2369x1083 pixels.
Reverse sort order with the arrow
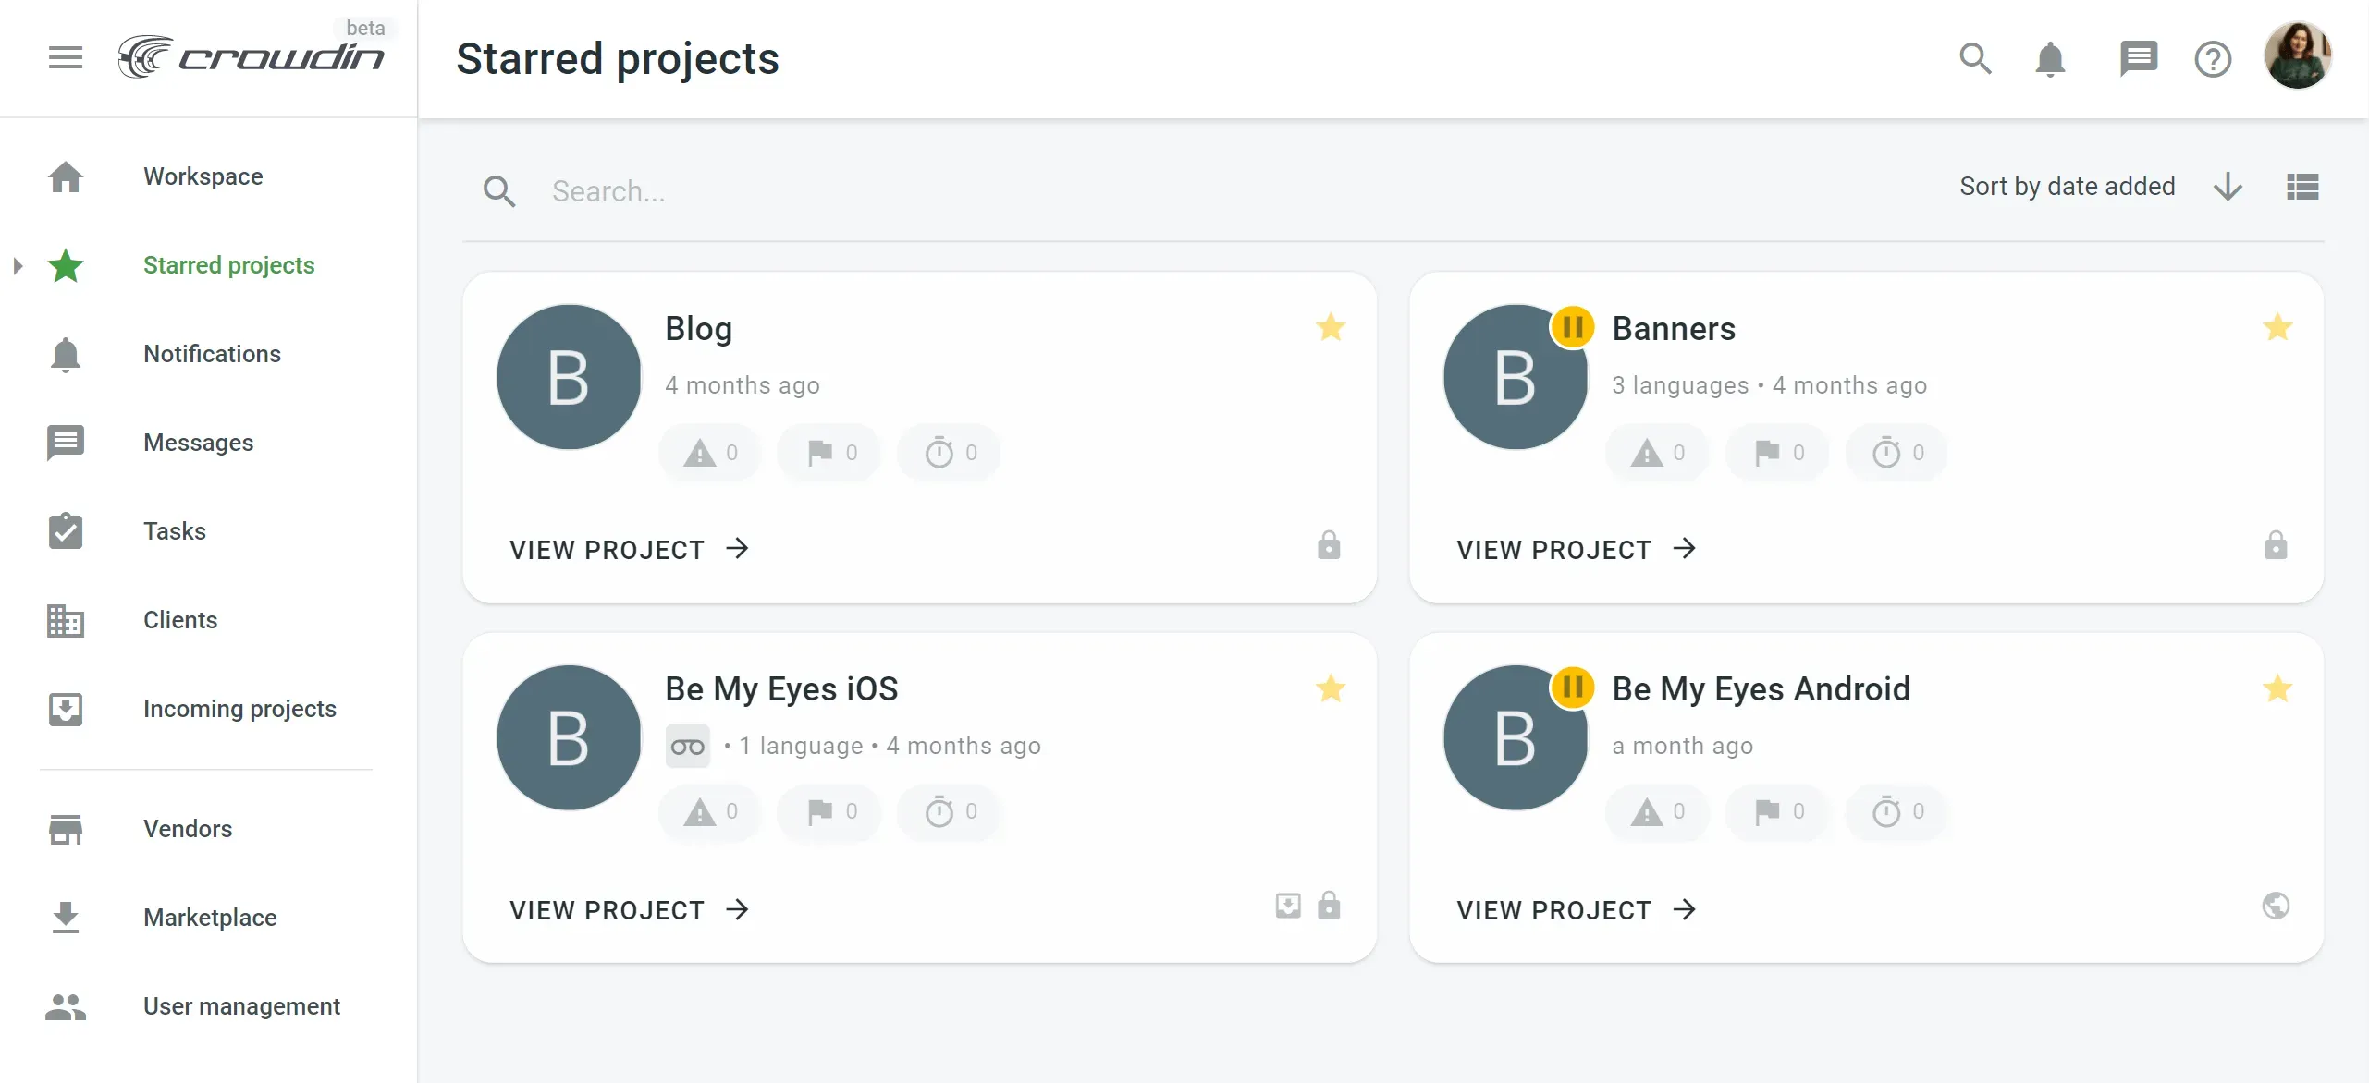(x=2228, y=187)
